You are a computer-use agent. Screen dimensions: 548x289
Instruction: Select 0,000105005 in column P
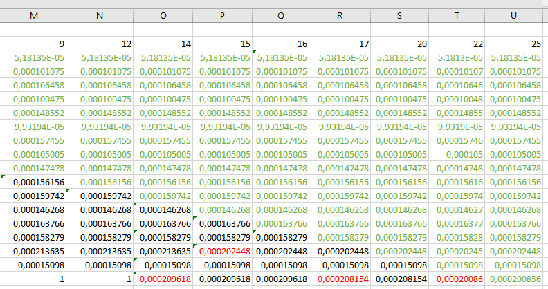pos(222,155)
